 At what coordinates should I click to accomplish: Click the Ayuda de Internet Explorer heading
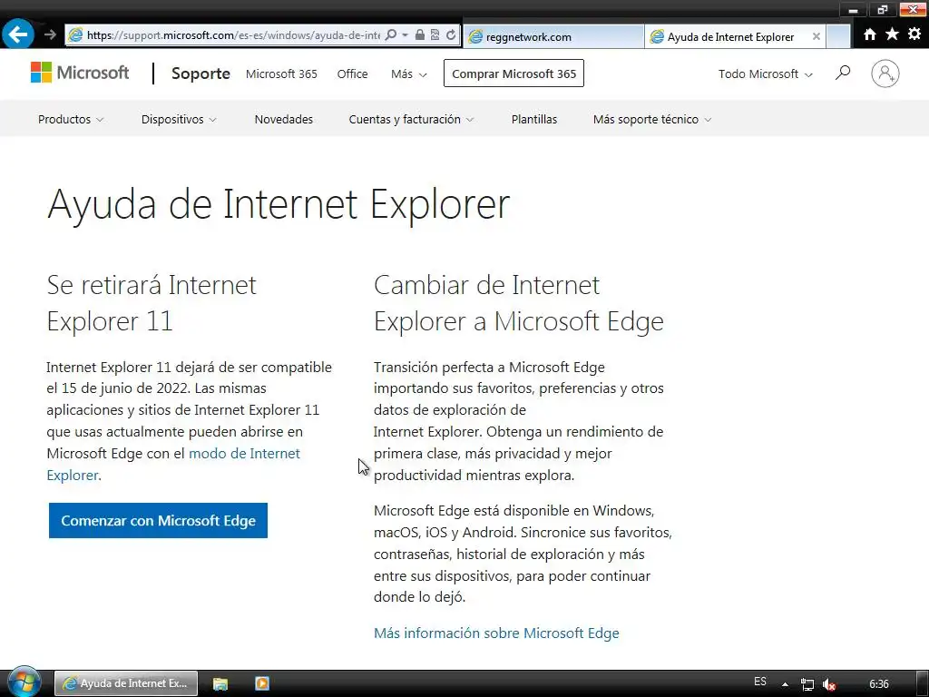(x=279, y=204)
